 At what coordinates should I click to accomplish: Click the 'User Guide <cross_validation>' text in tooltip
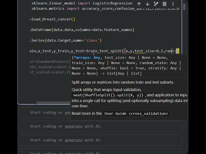click(136, 114)
